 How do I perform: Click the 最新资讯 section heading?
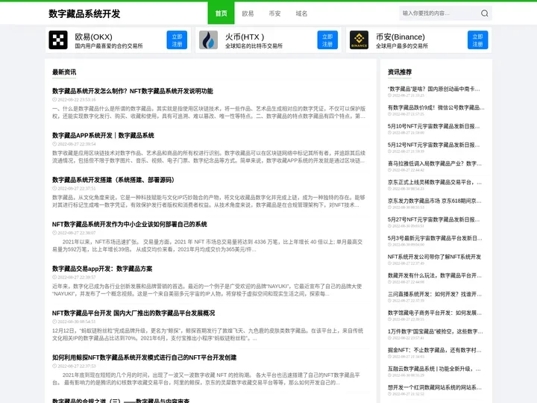point(64,72)
